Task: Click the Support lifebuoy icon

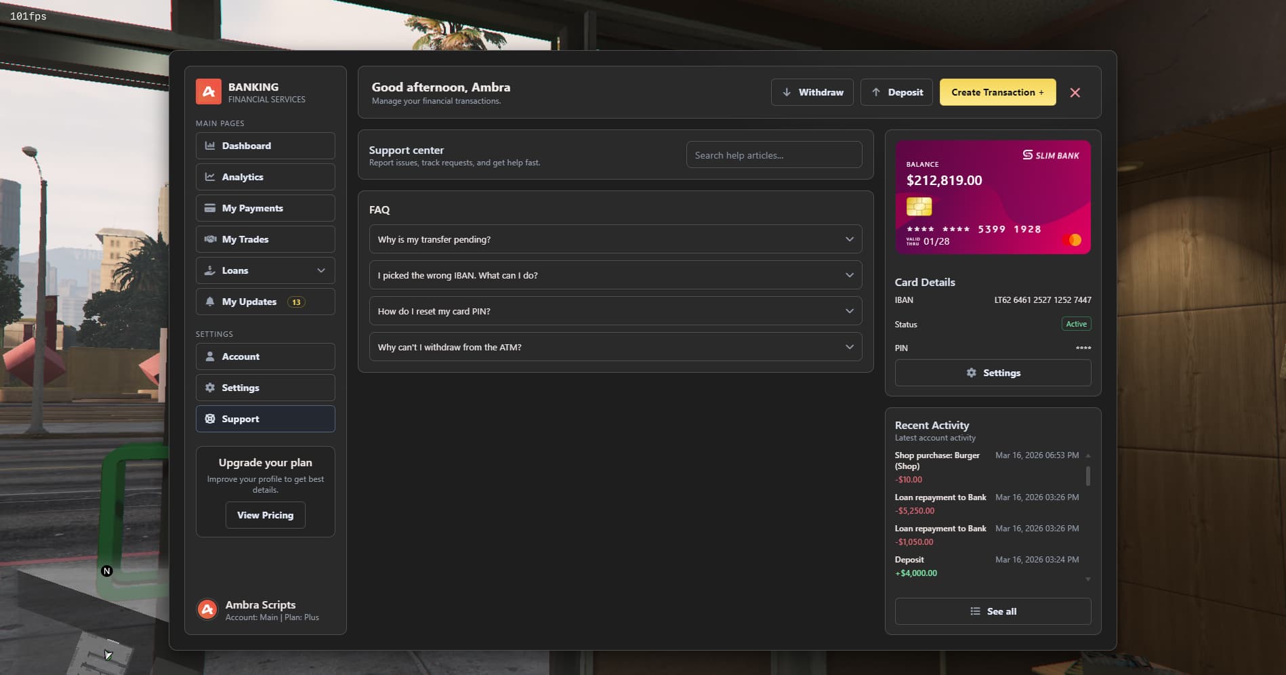Action: point(210,419)
